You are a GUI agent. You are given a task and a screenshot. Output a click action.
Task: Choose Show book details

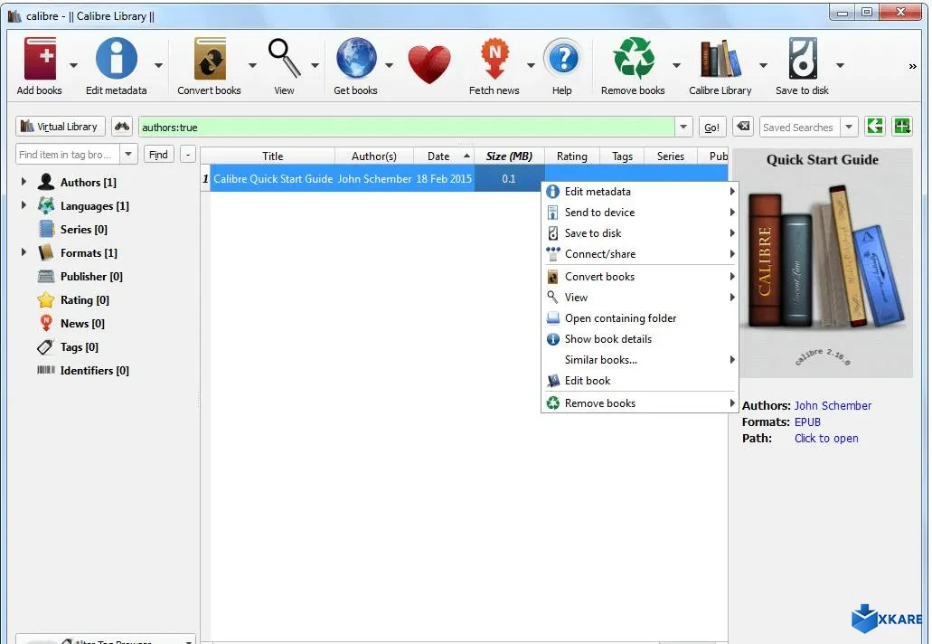tap(639, 339)
